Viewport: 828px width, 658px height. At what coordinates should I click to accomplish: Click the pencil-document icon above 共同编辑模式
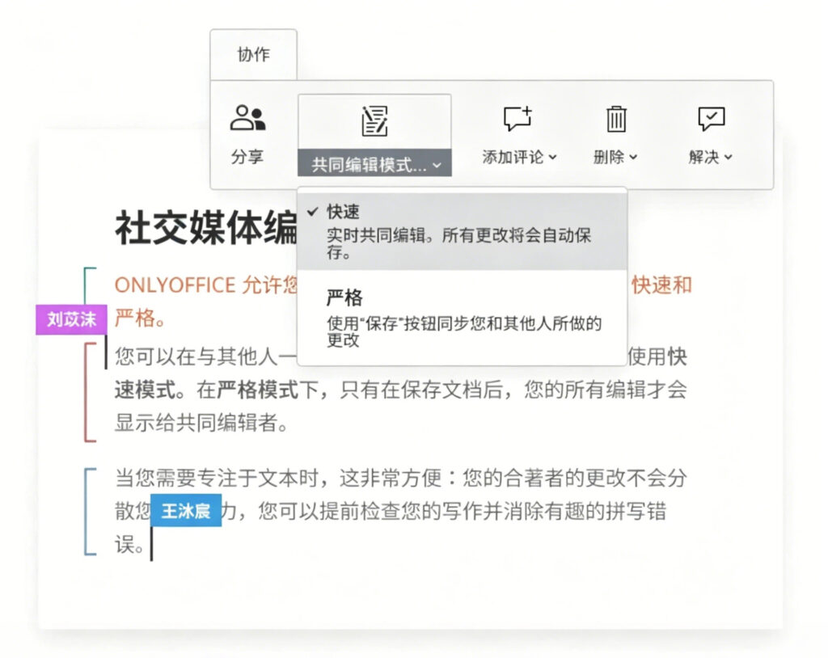375,121
